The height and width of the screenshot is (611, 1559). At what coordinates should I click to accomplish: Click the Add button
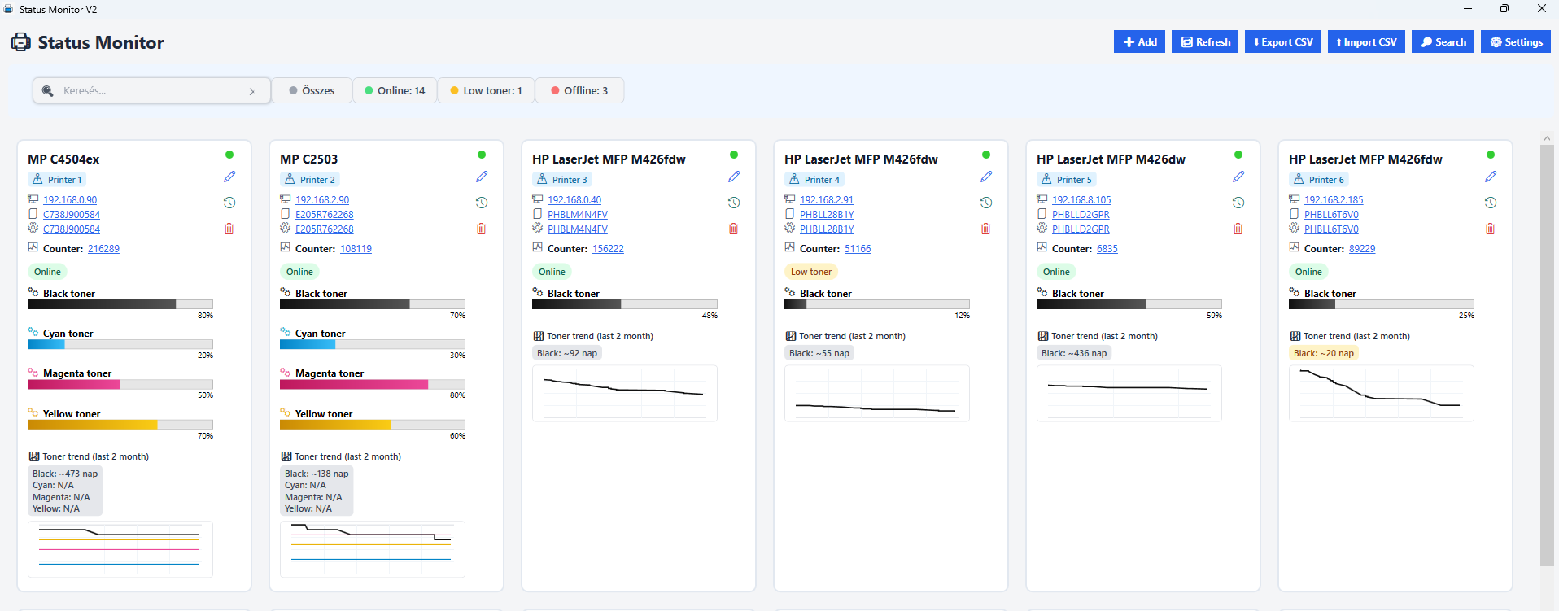pyautogui.click(x=1139, y=42)
